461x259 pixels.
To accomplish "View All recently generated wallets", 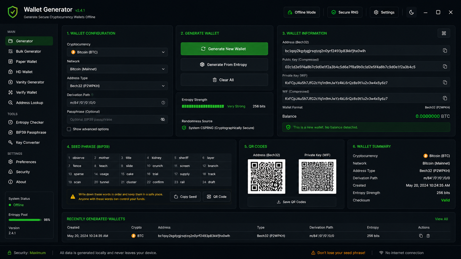I will click(441, 219).
